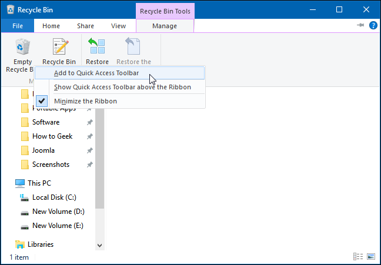Click Empty Recycle Bin ribbon icon
This screenshot has width=381, height=265.
[x=23, y=46]
